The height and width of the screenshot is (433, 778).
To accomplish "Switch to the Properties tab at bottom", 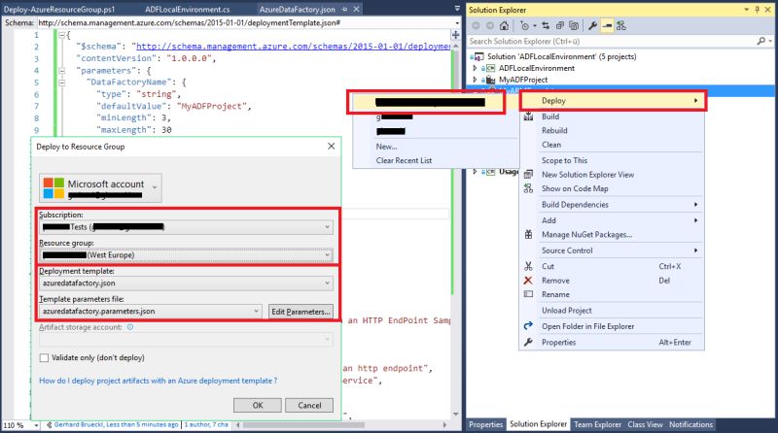I will tap(485, 424).
